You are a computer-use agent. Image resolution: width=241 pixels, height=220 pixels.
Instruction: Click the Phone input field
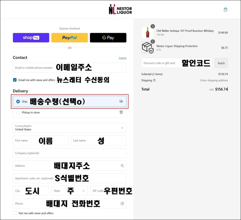[x=70, y=203]
